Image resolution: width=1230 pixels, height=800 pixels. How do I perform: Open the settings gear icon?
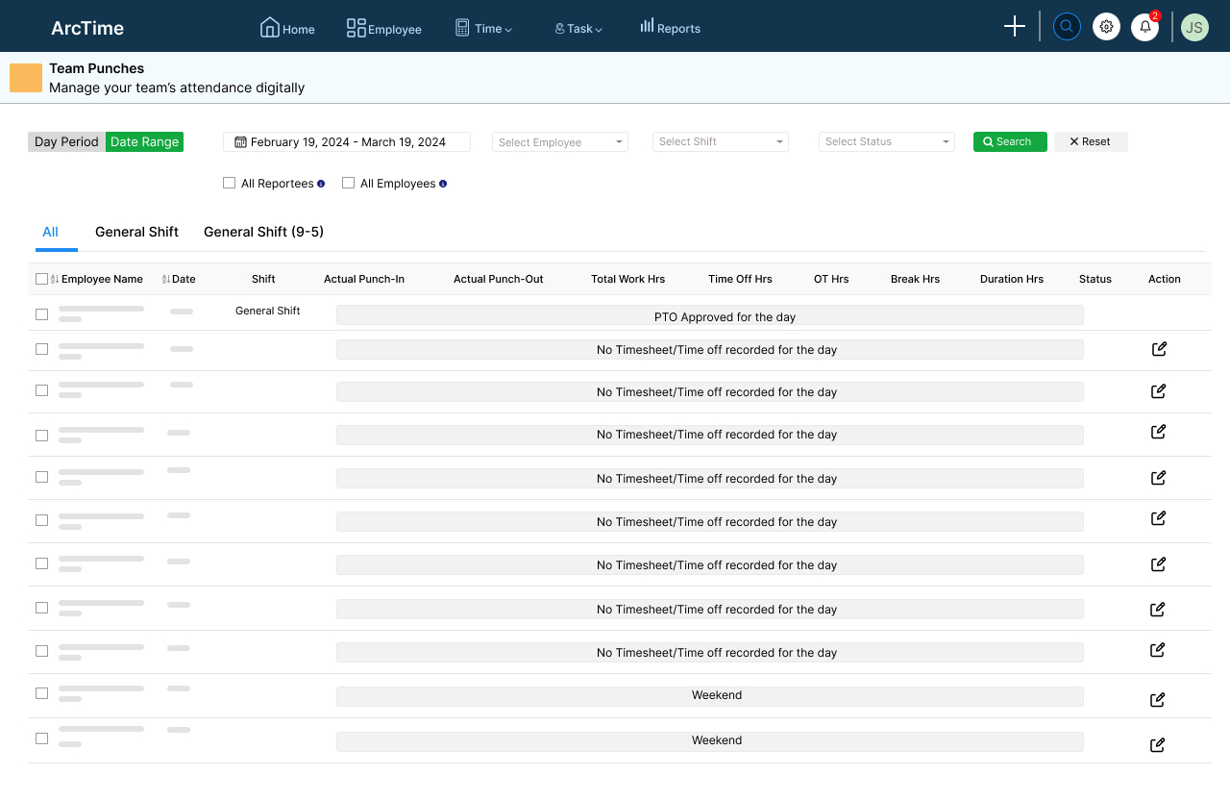pos(1106,26)
